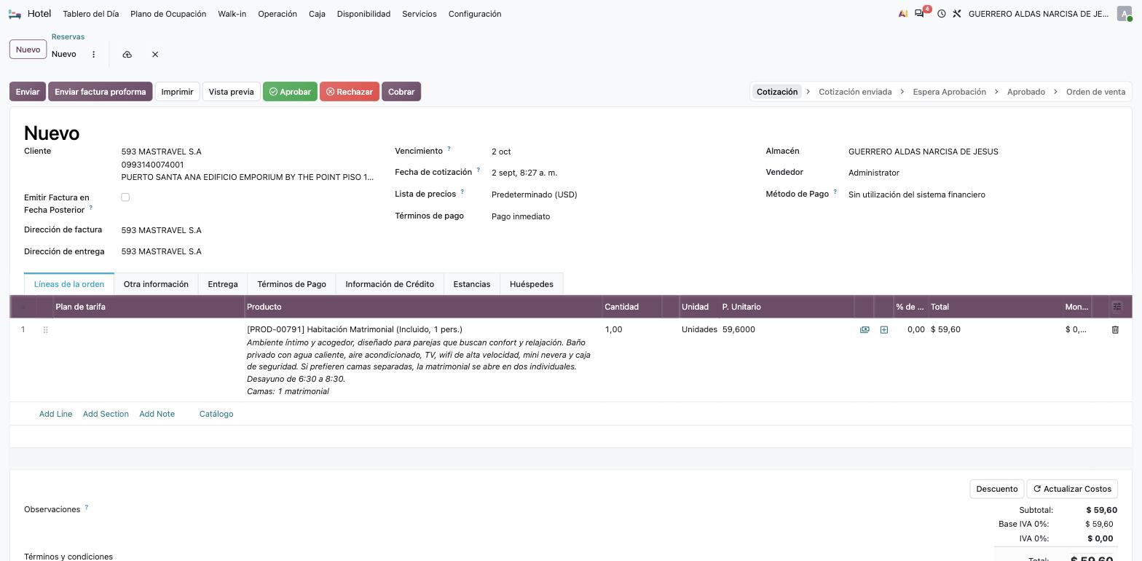The height and width of the screenshot is (561, 1142).
Task: Open the Catálogo link
Action: point(216,414)
